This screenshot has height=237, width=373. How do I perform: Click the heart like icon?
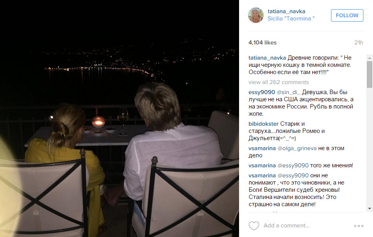coord(254,225)
